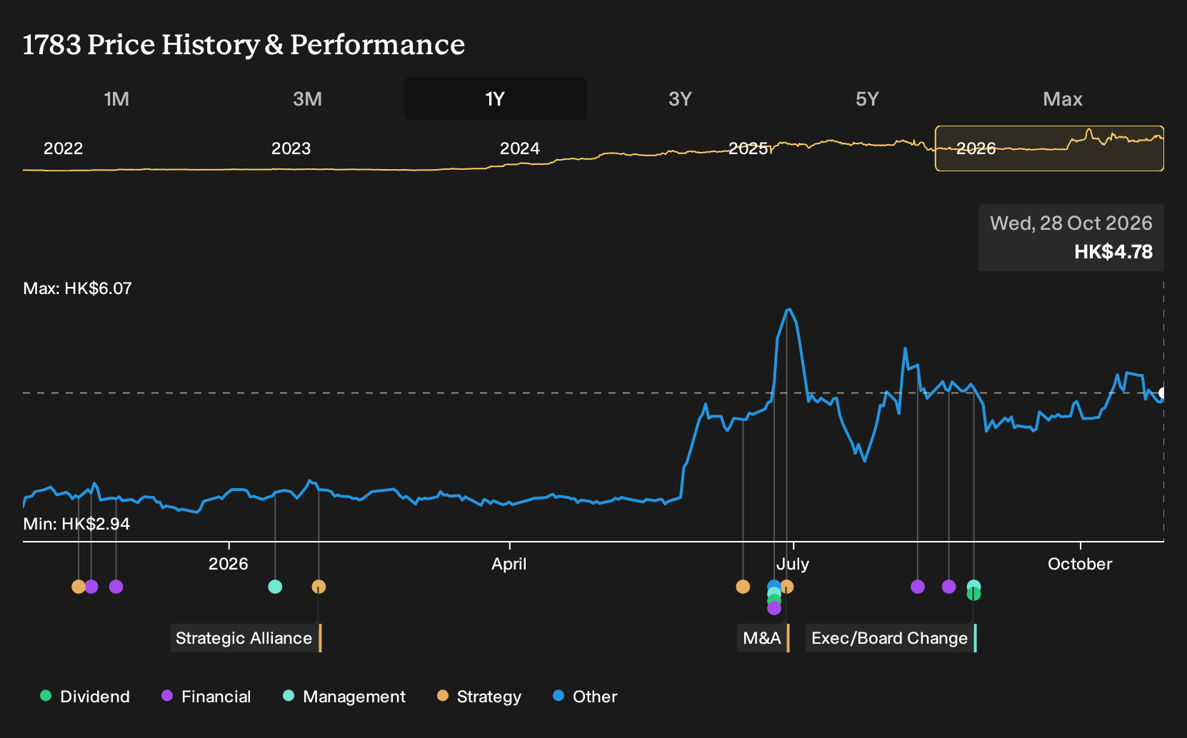Select the blue Other event marker
The image size is (1187, 738).
point(773,585)
